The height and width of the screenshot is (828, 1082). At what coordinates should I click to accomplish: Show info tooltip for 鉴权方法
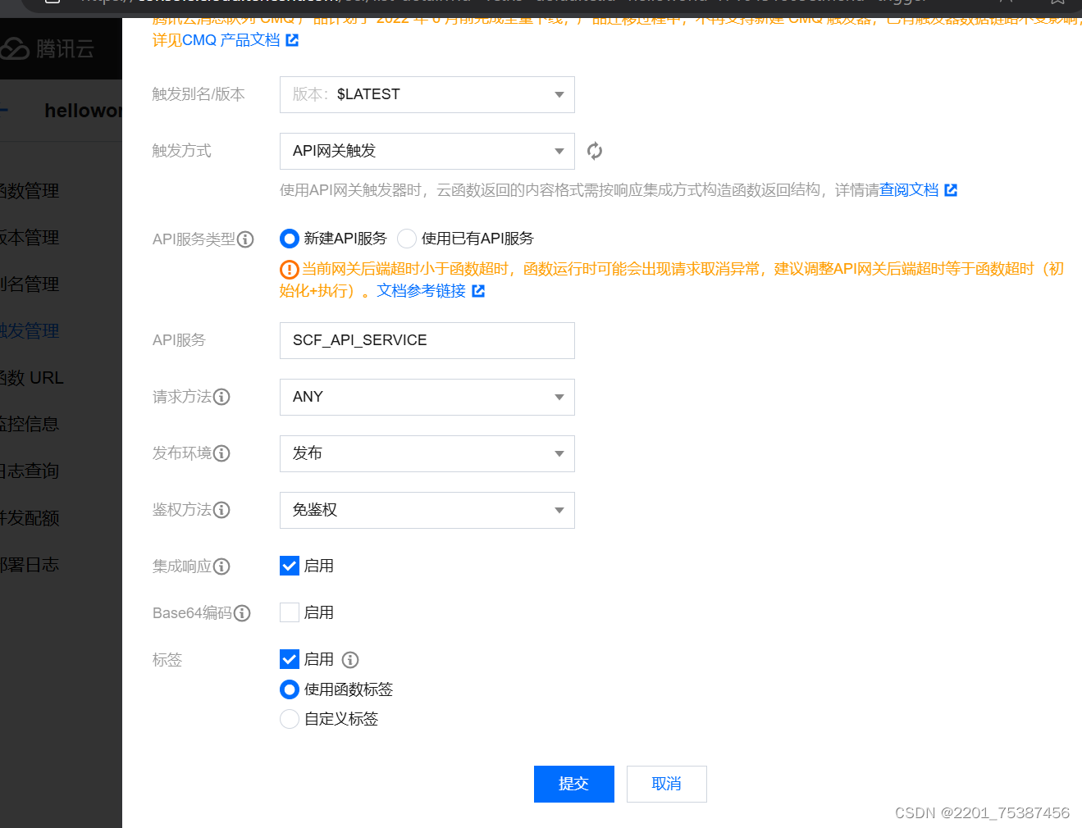click(221, 510)
